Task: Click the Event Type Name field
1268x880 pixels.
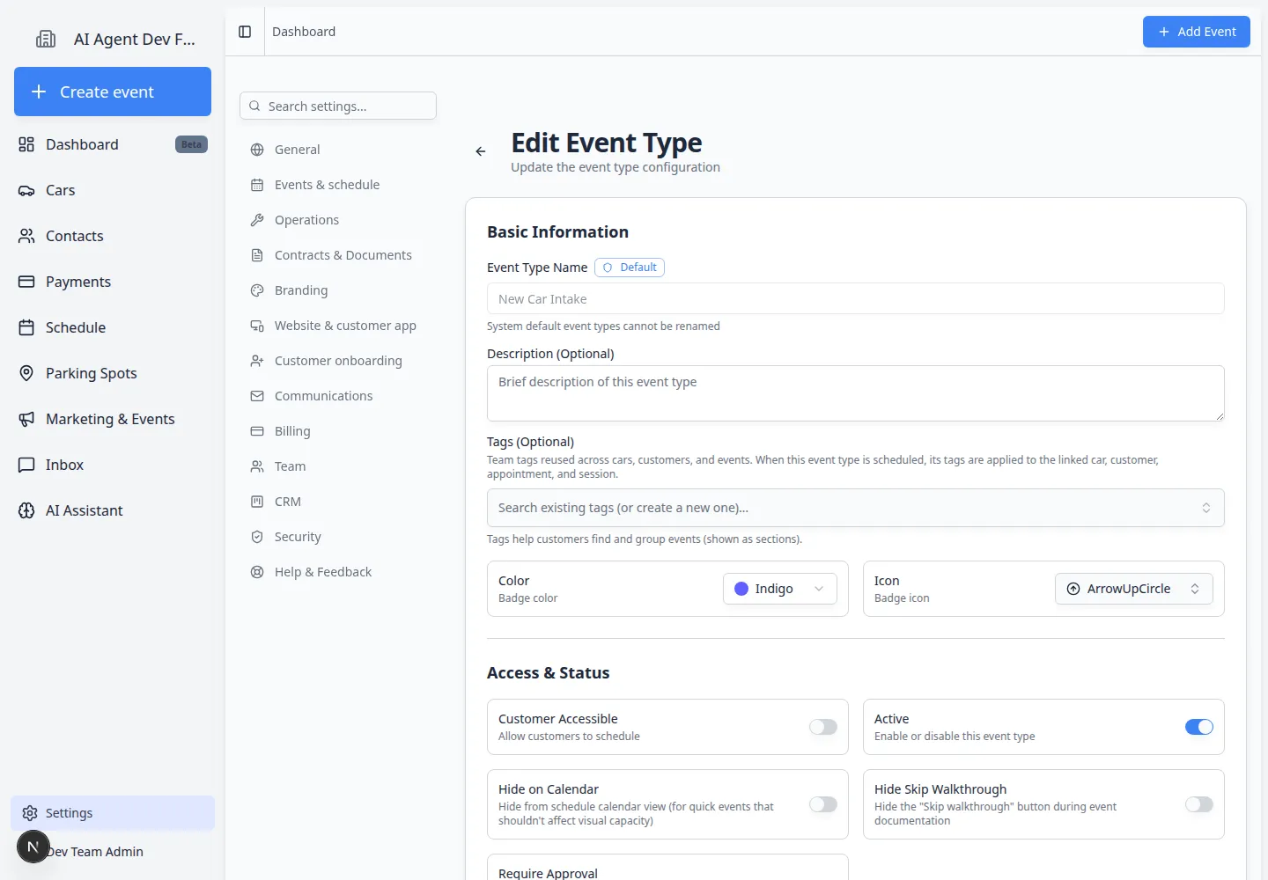Action: click(x=856, y=298)
